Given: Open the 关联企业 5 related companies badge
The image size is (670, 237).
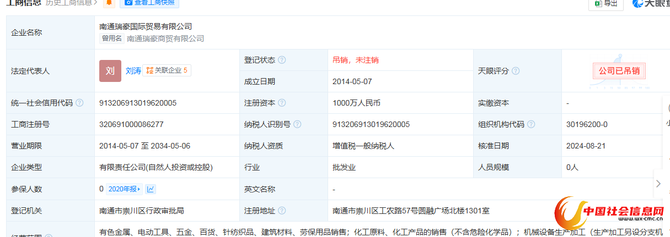Looking at the screenshot, I should point(167,70).
